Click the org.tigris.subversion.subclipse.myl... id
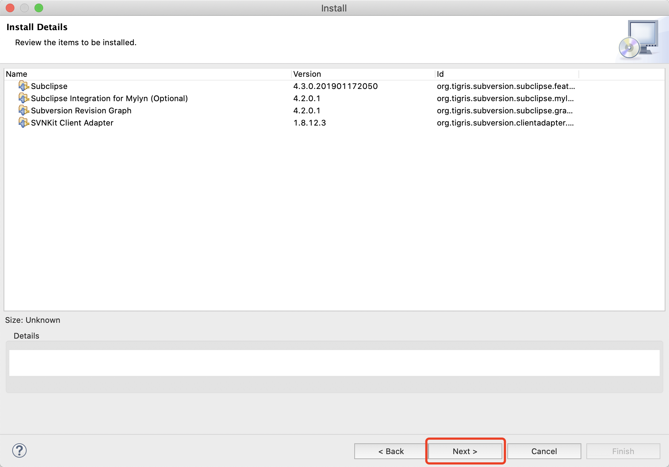This screenshot has height=467, width=669. coord(505,98)
